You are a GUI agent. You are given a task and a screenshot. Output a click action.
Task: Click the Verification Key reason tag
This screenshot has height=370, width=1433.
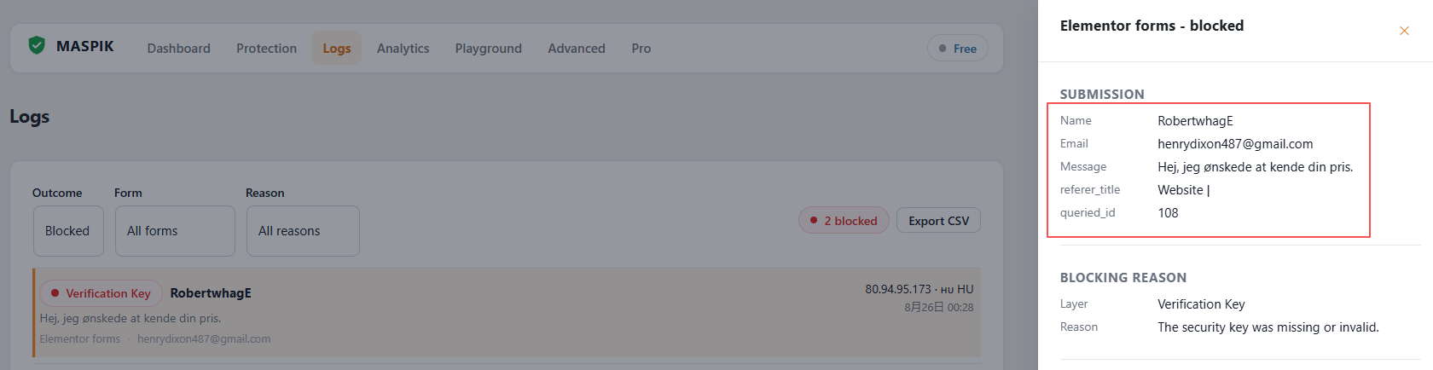tap(101, 293)
